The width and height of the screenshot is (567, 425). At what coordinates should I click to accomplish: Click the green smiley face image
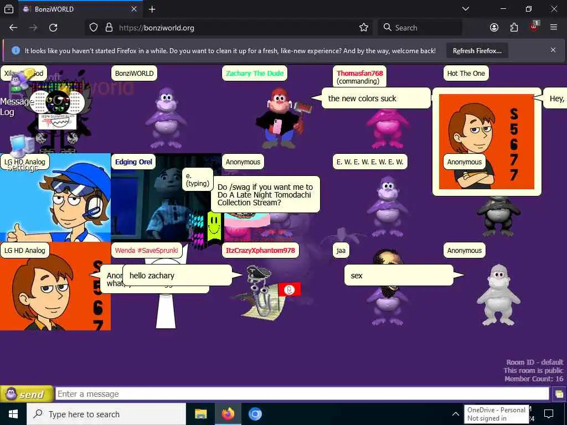(214, 227)
